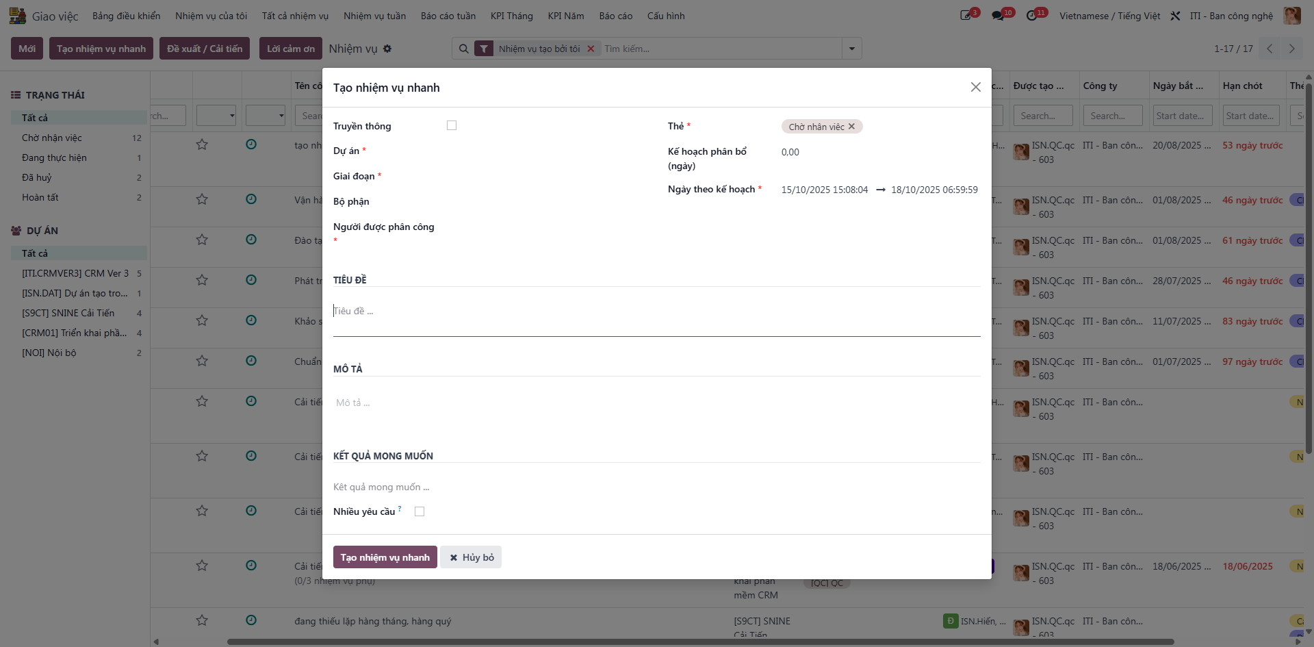Click the status clock icon on 'Vận hà' row
The image size is (1314, 647).
(x=251, y=199)
